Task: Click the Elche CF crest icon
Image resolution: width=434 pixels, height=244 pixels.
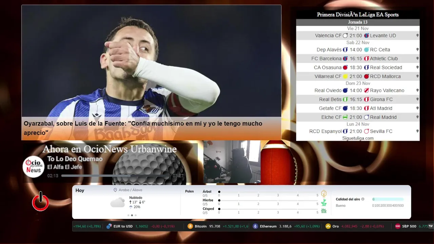Action: tap(345, 117)
